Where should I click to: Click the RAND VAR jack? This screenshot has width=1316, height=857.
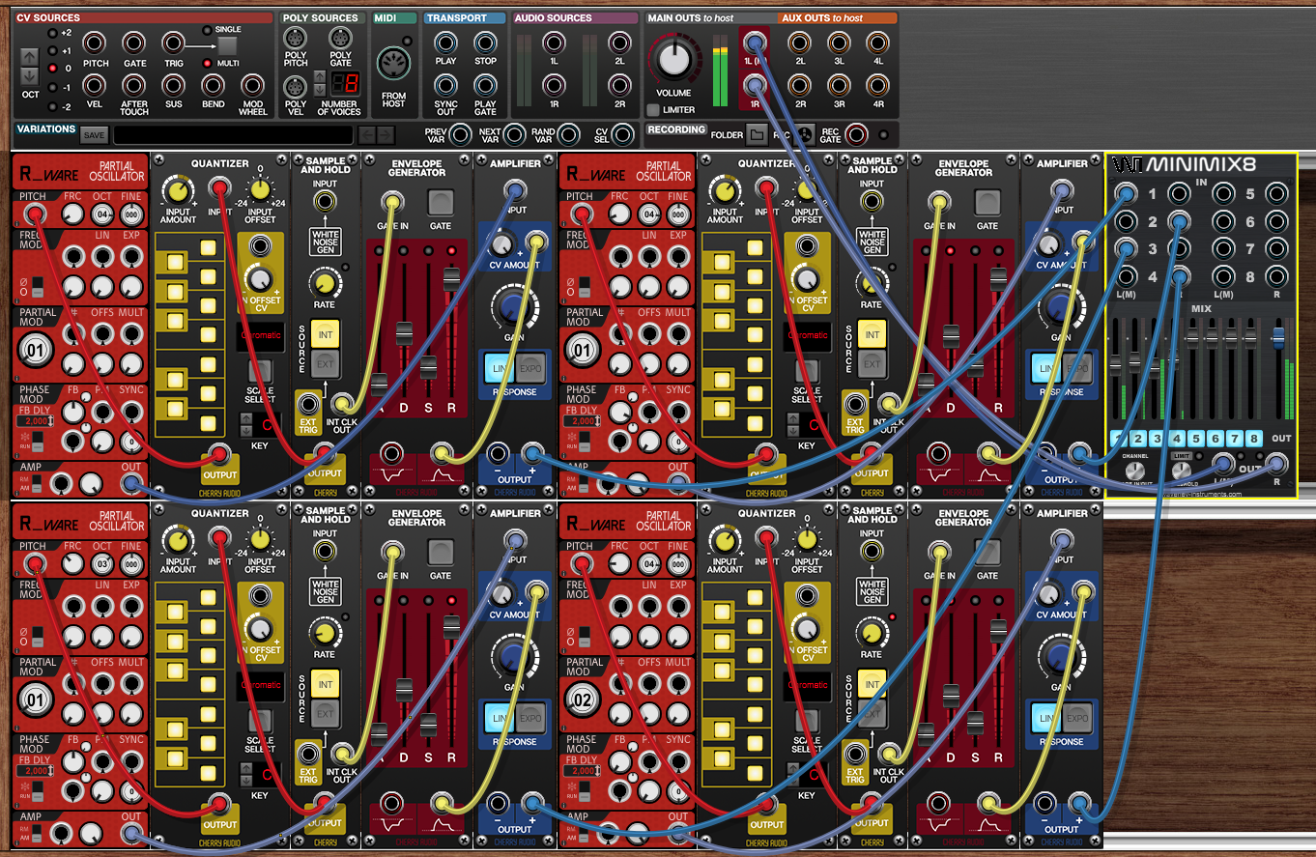point(569,134)
